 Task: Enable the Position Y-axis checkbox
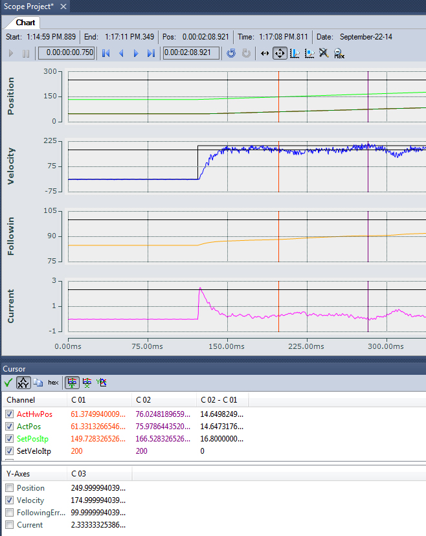click(9, 488)
